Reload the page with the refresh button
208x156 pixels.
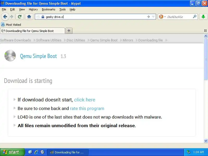point(20,17)
